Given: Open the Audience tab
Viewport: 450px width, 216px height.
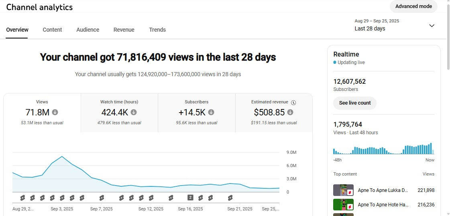Looking at the screenshot, I should (x=88, y=30).
